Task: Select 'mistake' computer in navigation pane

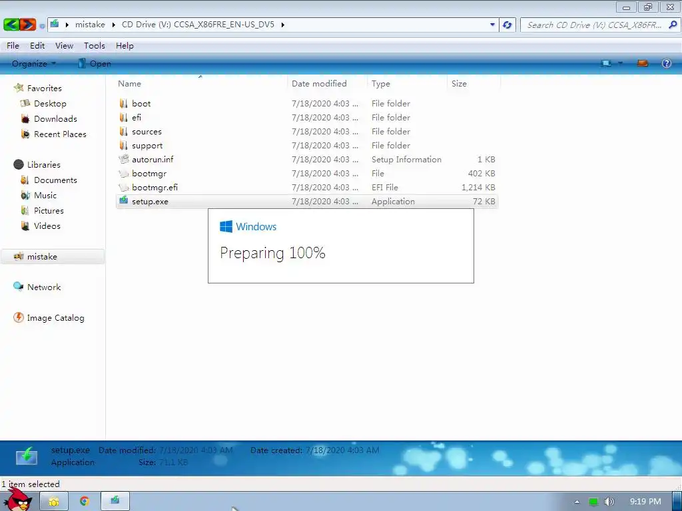Action: pos(52,256)
